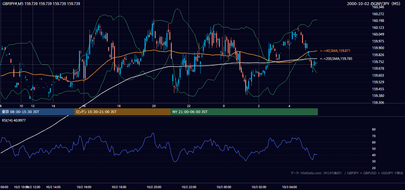The width and height of the screenshot is (405, 190).
Task: Click the 10/2 14:05 time axis label
Action: pyautogui.click(x=53, y=187)
